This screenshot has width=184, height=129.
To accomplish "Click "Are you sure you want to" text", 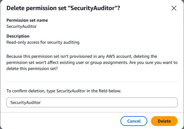I will [x=153, y=62].
